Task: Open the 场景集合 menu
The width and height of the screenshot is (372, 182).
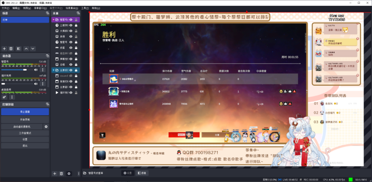Action: point(72,8)
